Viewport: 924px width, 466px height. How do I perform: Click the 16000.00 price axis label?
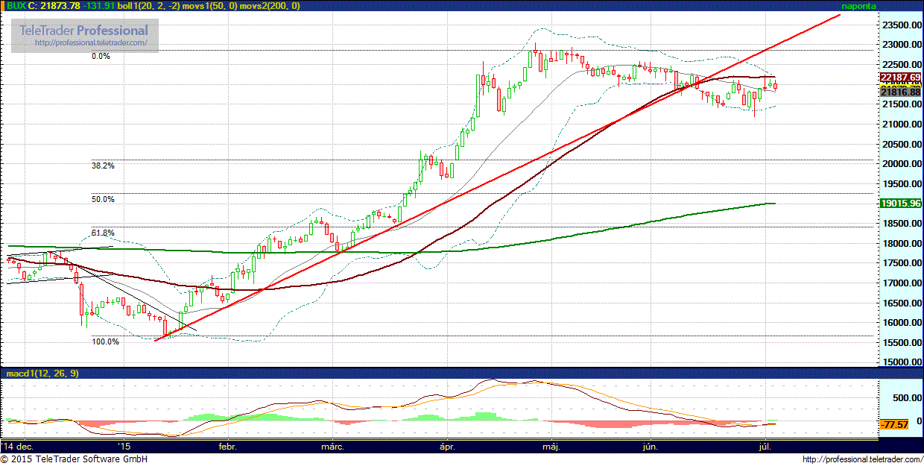point(901,323)
